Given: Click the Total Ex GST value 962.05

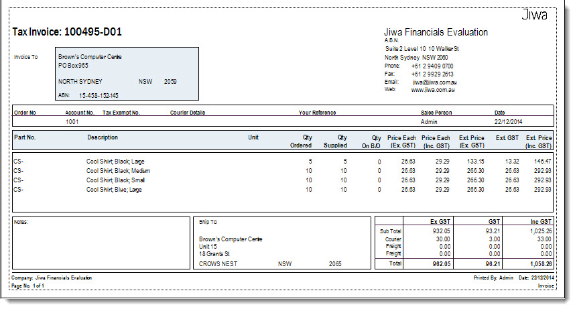Looking at the screenshot, I should click(441, 264).
